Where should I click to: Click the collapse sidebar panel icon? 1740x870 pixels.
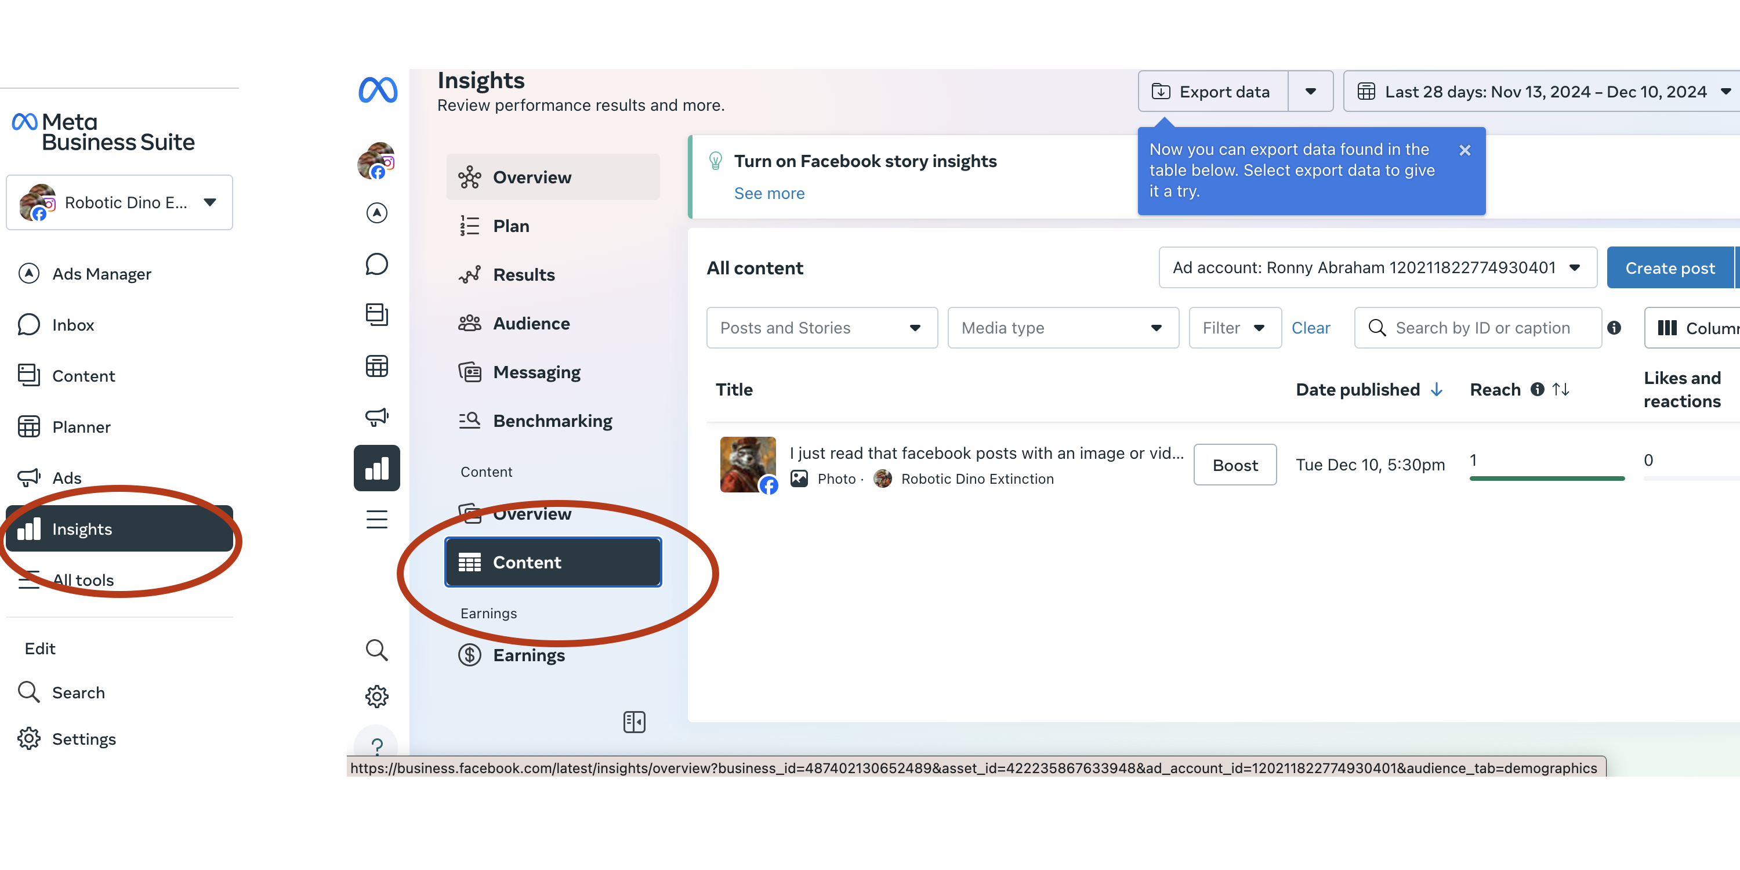(x=633, y=722)
